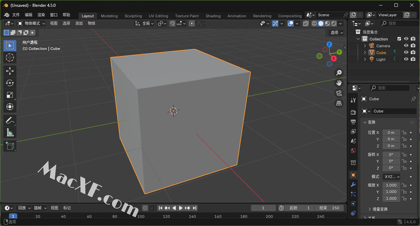
Task: Switch to the Modeling workspace tab
Action: click(x=109, y=16)
